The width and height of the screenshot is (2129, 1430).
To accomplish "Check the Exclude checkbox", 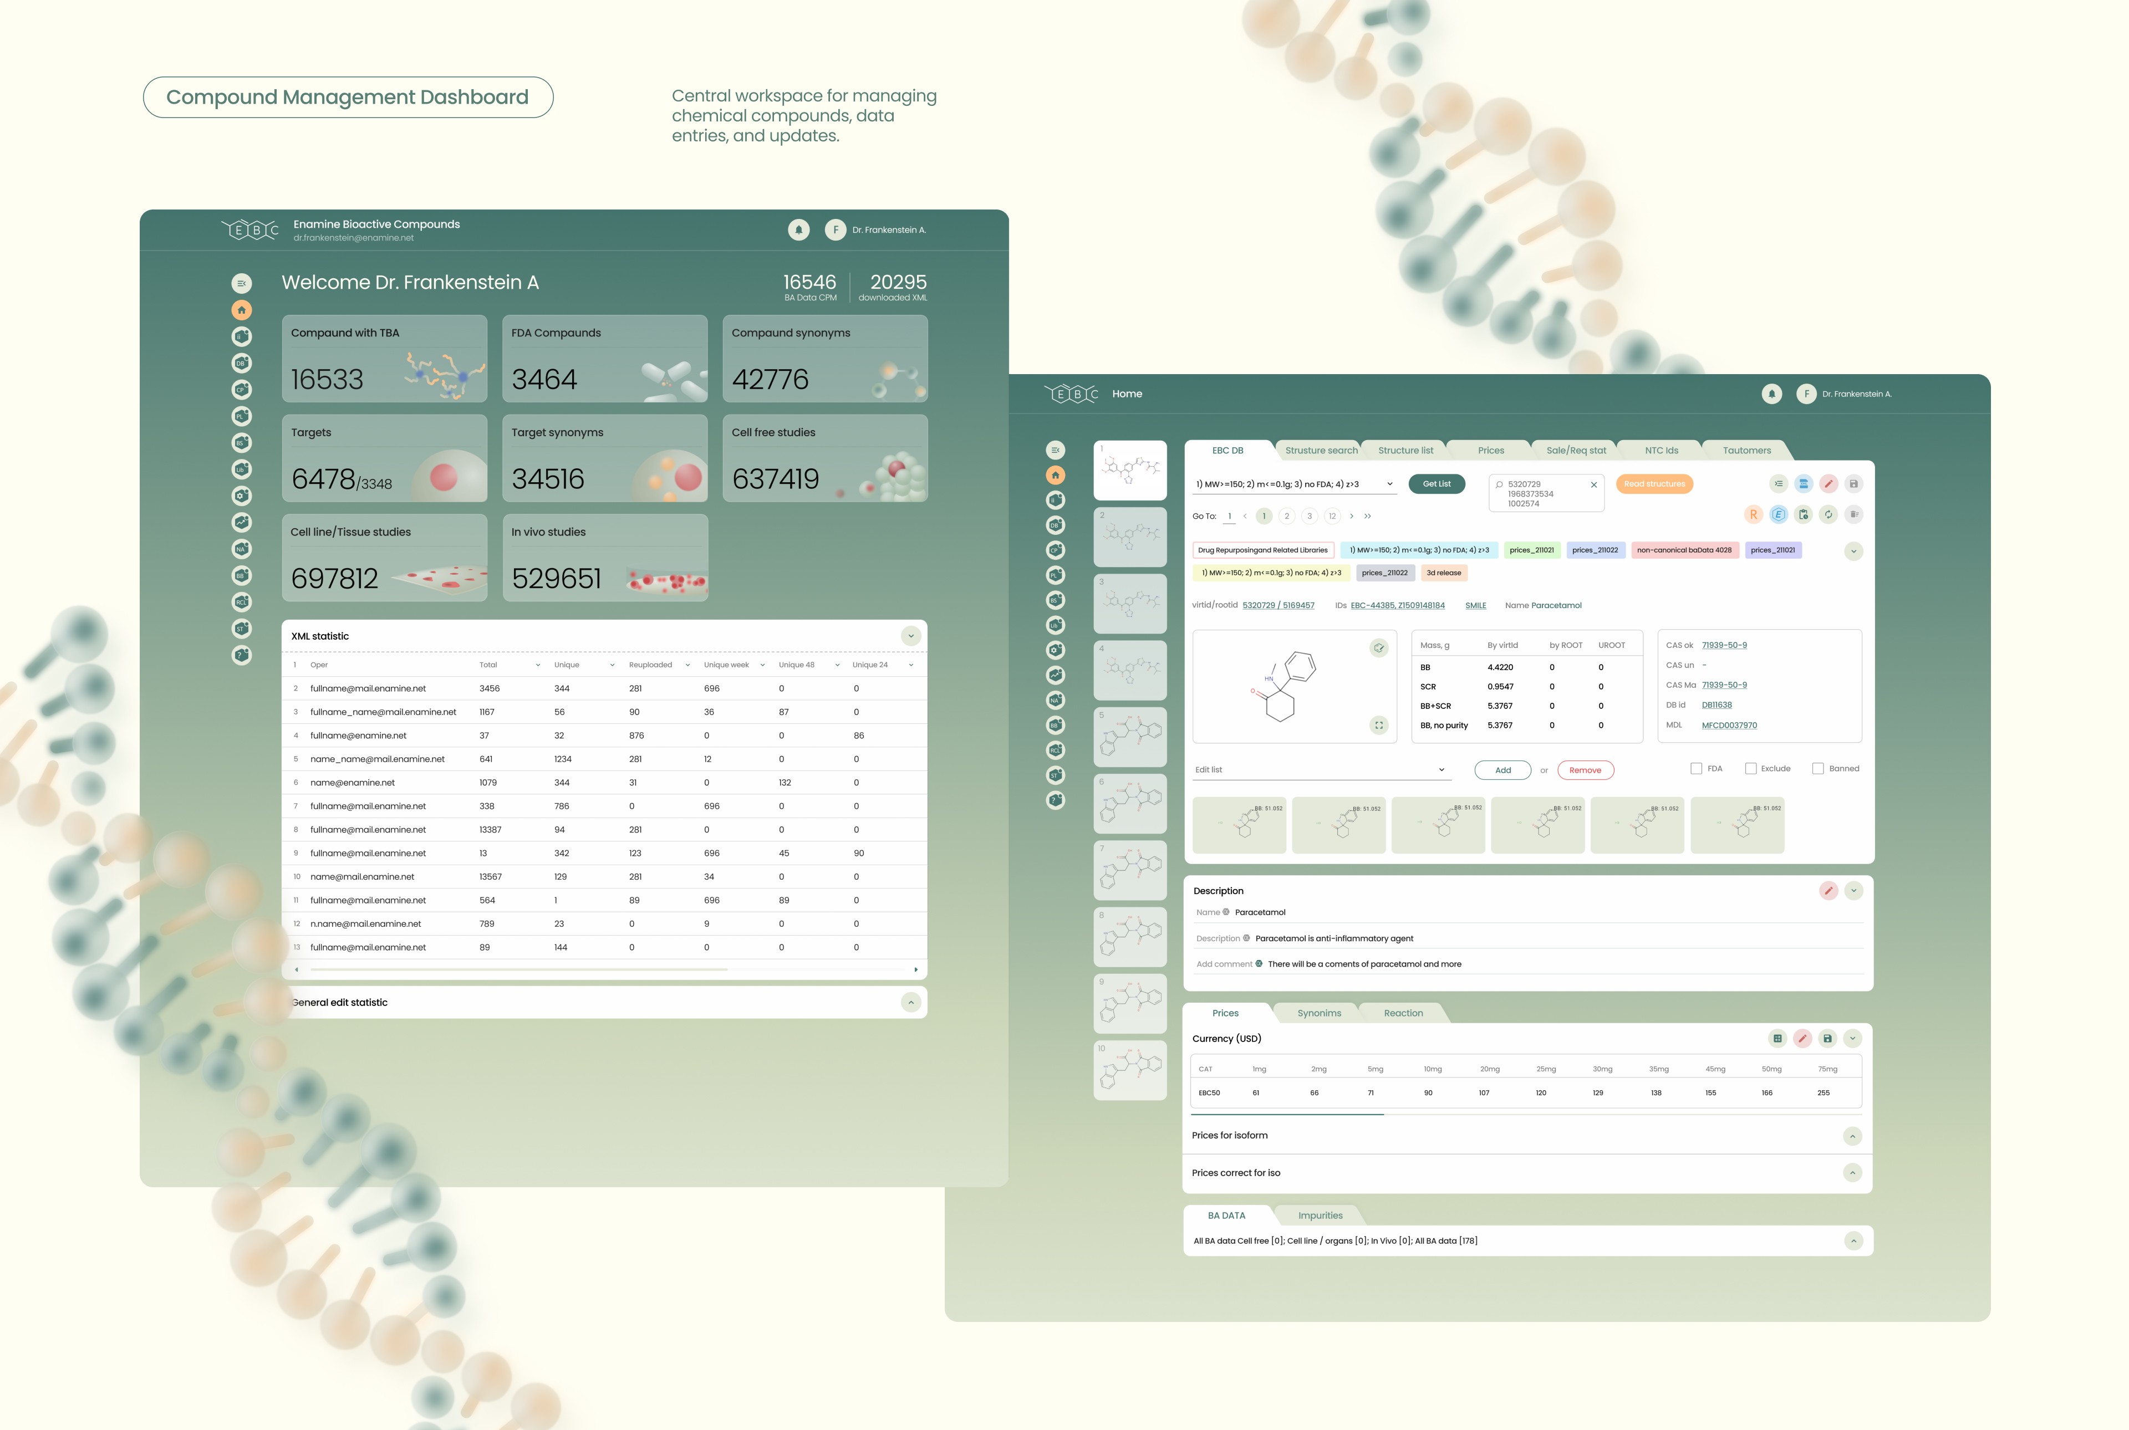I will 1751,768.
